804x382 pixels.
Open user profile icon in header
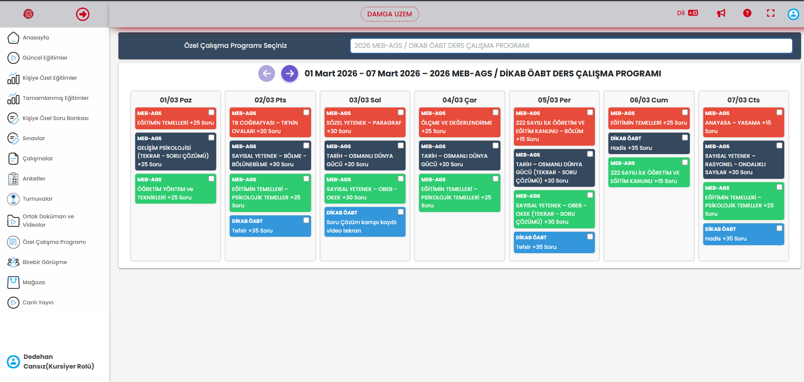(793, 14)
